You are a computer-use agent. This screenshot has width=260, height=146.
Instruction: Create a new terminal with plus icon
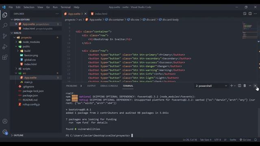click(x=232, y=86)
